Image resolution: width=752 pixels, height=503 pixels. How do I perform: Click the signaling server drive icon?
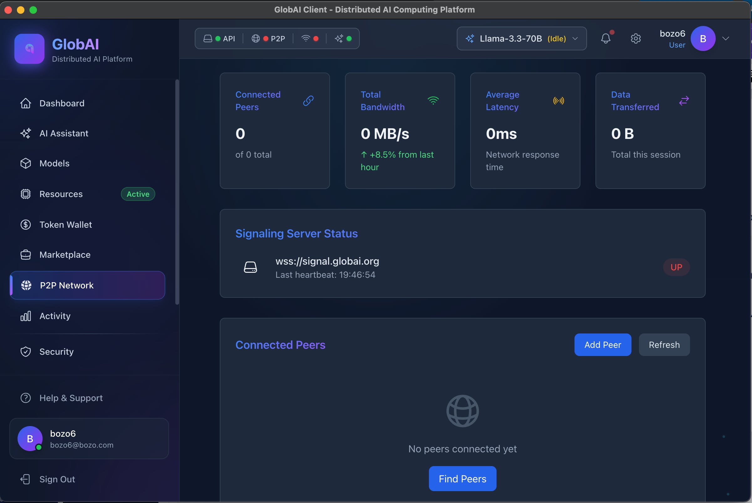point(250,267)
